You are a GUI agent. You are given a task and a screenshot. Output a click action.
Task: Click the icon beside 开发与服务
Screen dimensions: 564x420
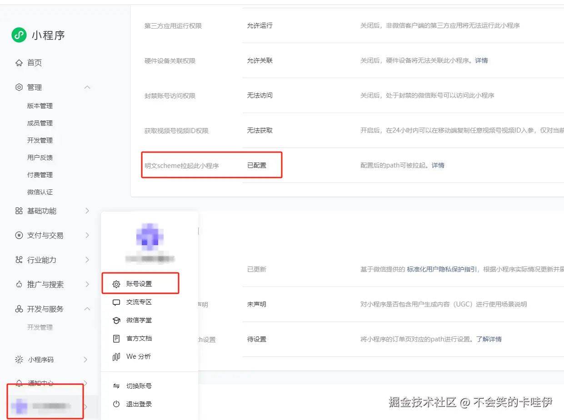tap(19, 309)
